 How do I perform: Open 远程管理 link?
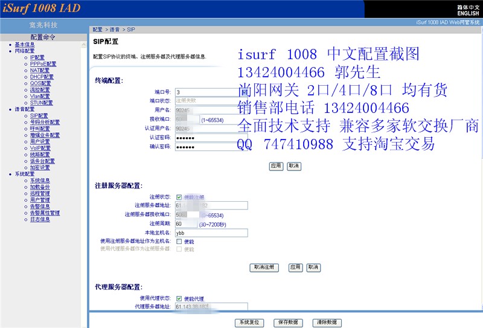click(x=40, y=193)
